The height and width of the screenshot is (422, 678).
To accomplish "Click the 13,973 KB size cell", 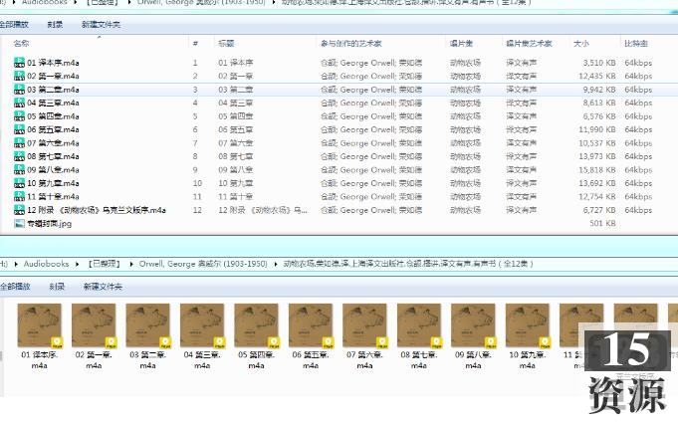I will pos(597,156).
